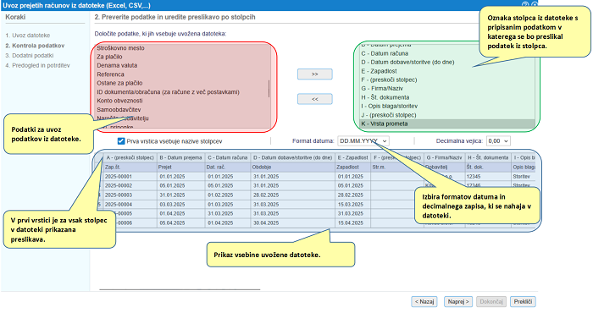Click the help question mark icon
This screenshot has width=593, height=313.
(x=525, y=4)
